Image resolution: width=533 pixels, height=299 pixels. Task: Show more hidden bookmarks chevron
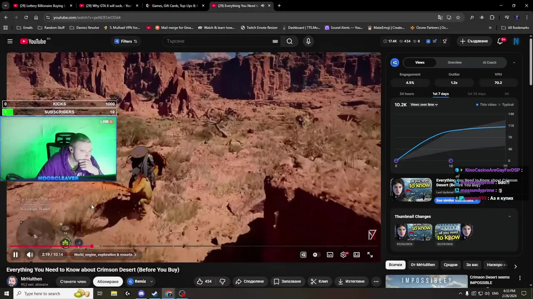point(490,28)
